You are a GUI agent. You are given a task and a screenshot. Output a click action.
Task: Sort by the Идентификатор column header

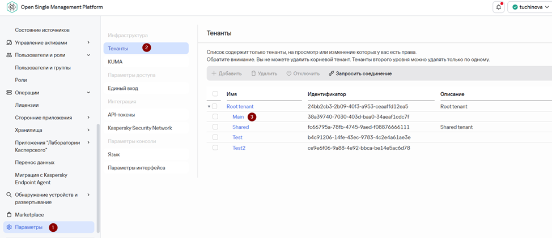coord(327,94)
